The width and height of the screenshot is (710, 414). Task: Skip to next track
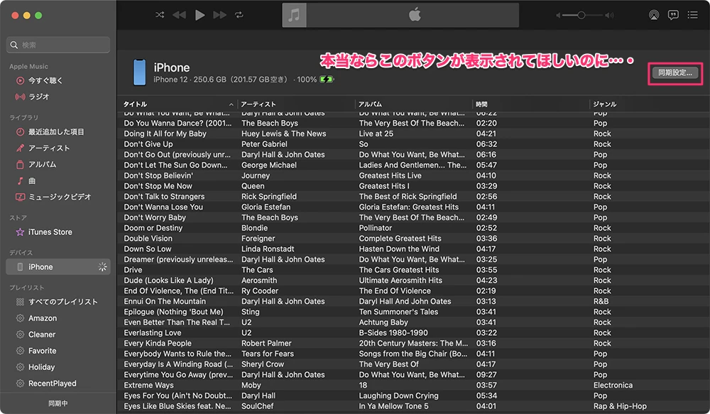[x=219, y=15]
